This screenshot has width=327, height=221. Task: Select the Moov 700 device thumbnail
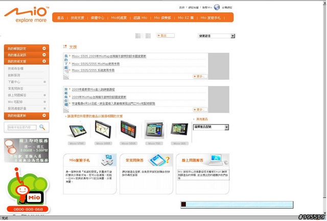tap(154, 129)
